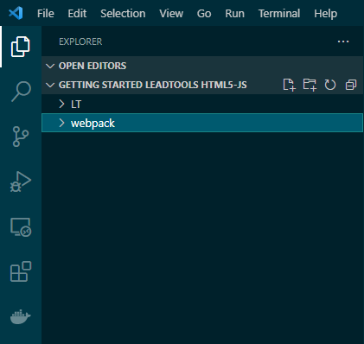
Task: Open the Run and Debug view
Action: click(21, 182)
